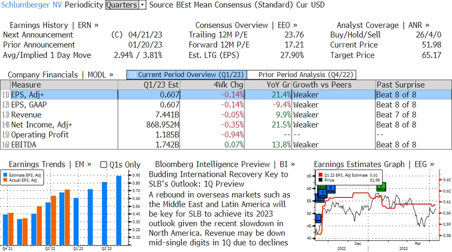The height and width of the screenshot is (252, 452).
Task: Click Operating Profit estimate 1.185B
Action: 167,135
